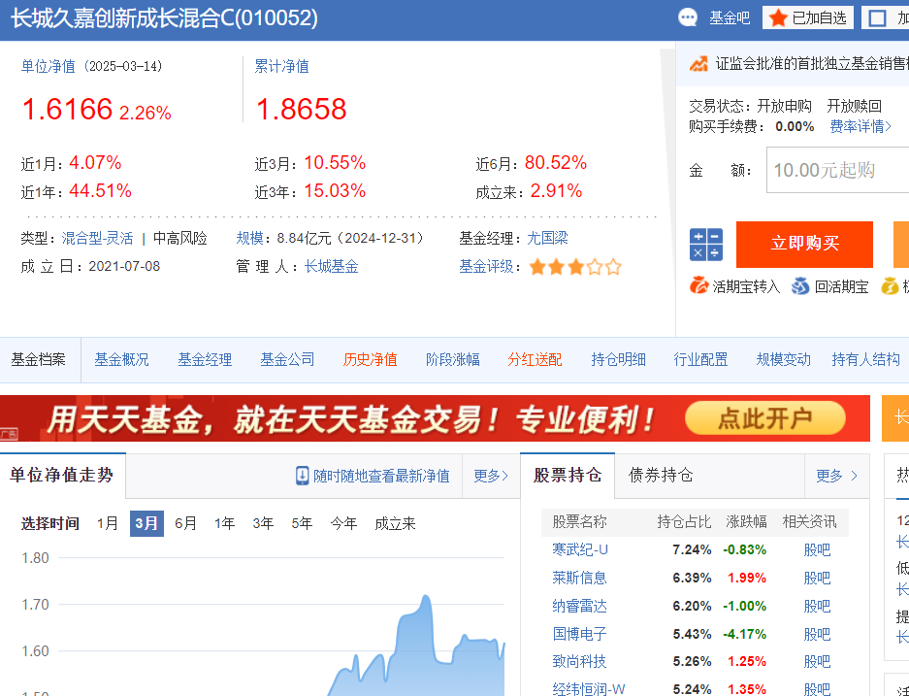Open 股吧 for 致尚科技 row
The width and height of the screenshot is (909, 696).
point(817,662)
